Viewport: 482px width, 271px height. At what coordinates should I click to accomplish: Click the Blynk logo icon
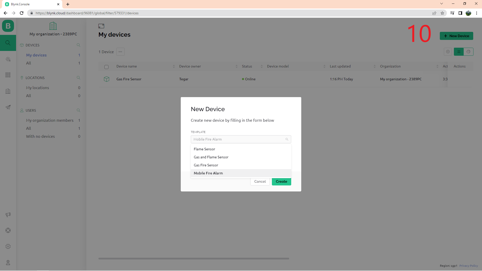pyautogui.click(x=8, y=26)
